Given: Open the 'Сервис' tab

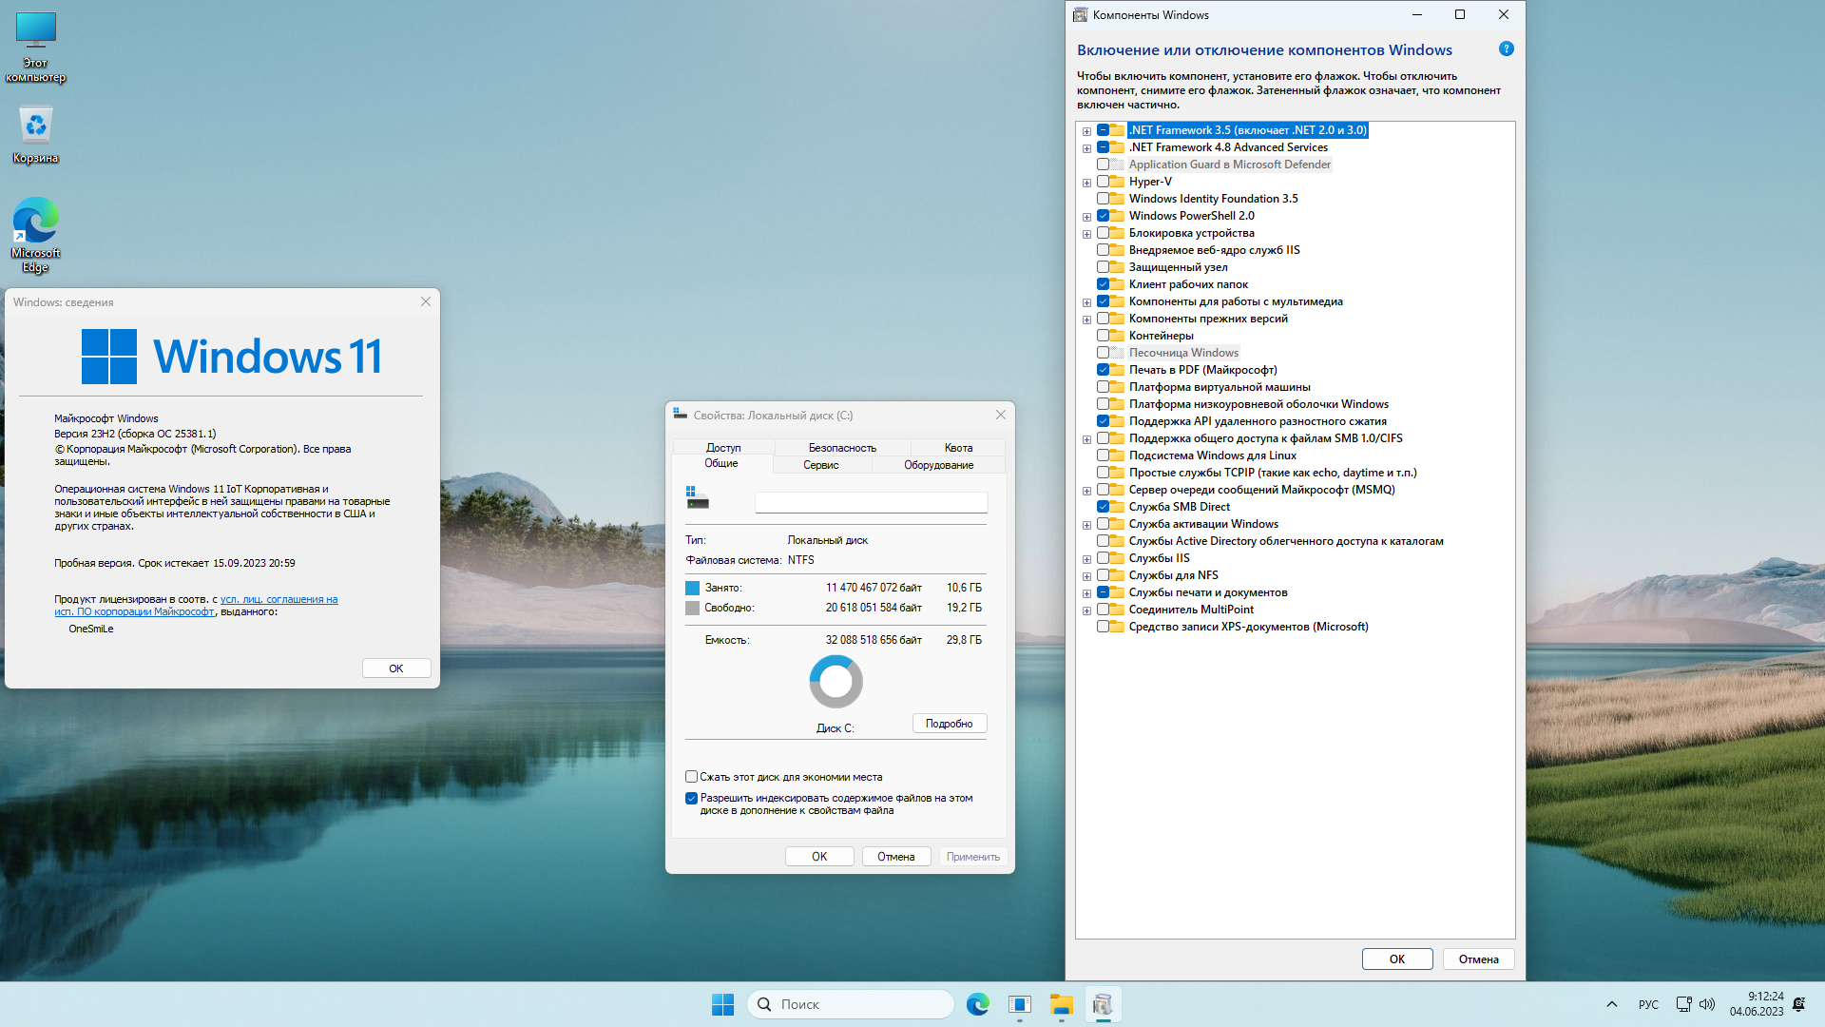Looking at the screenshot, I should coord(820,465).
